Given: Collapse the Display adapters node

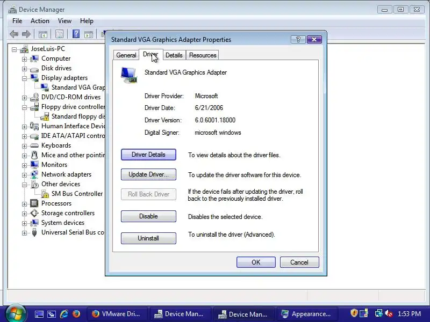Looking at the screenshot, I should [x=24, y=78].
